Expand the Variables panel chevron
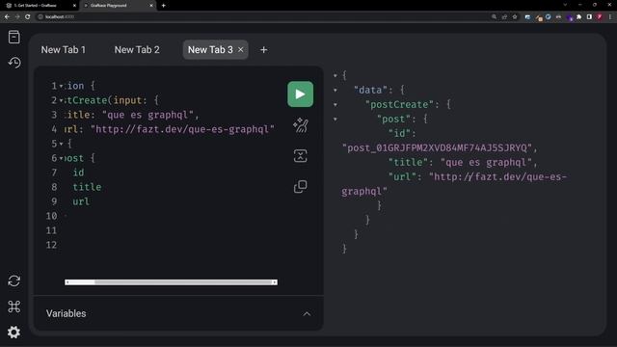Screen dimensions: 617x347 coord(307,314)
